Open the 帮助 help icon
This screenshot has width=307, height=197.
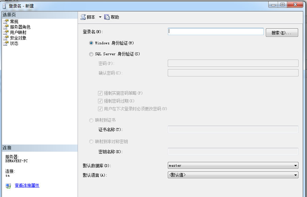[x=107, y=17]
